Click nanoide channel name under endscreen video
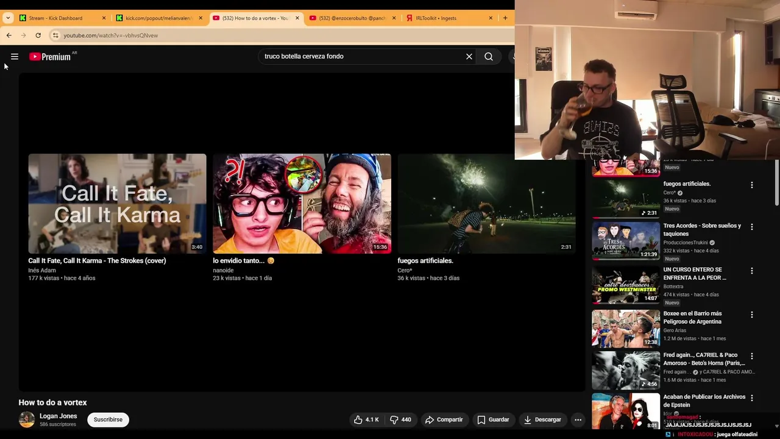The height and width of the screenshot is (439, 780). (x=223, y=271)
